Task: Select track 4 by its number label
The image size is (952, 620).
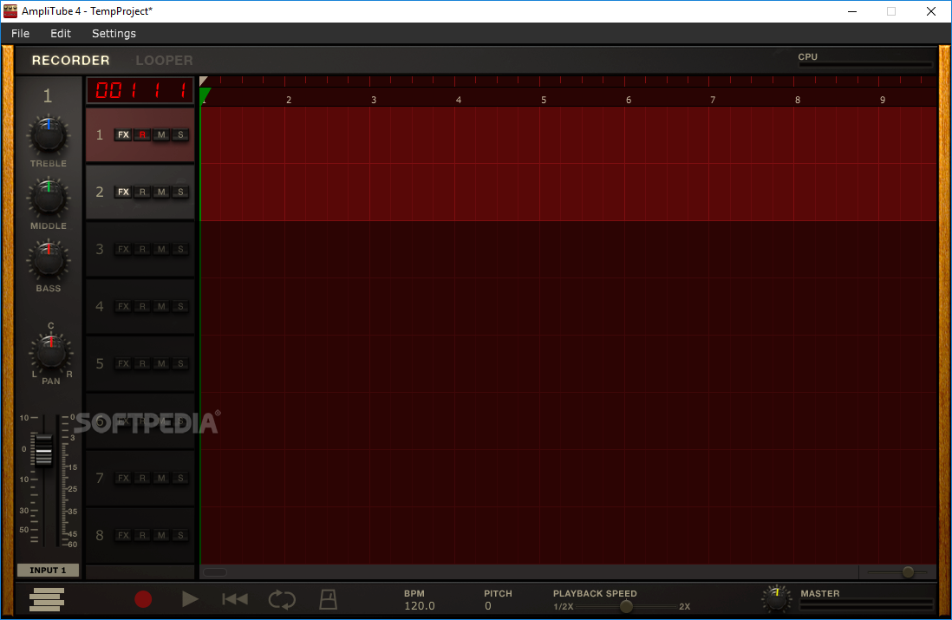Action: coord(100,307)
